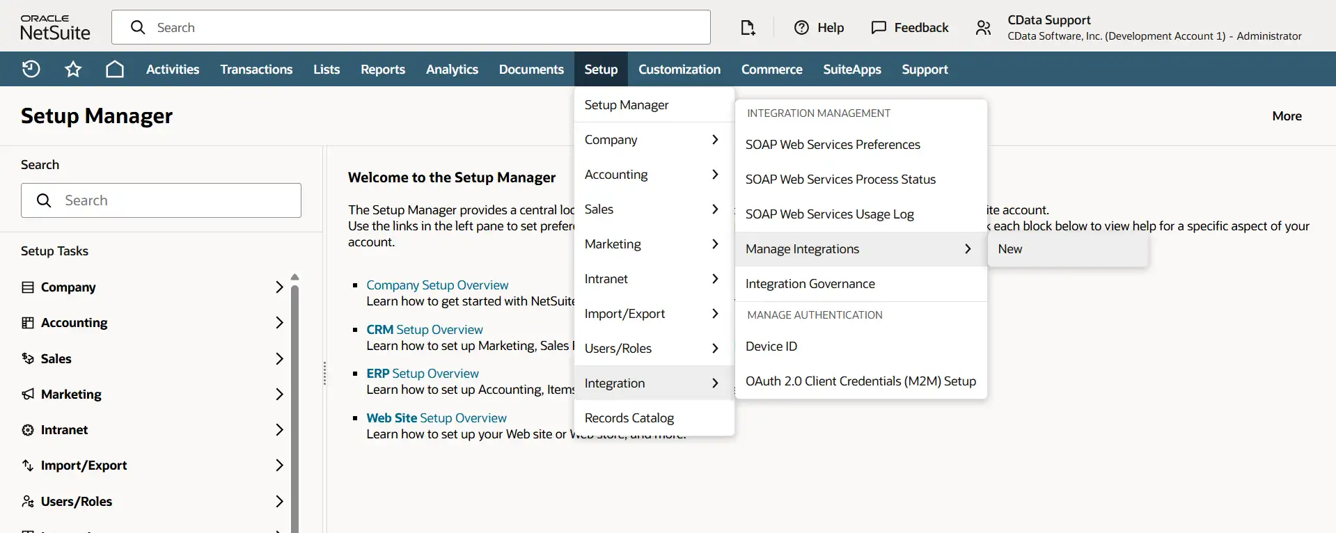Select New under Manage Integrations
1336x533 pixels.
pyautogui.click(x=1010, y=249)
